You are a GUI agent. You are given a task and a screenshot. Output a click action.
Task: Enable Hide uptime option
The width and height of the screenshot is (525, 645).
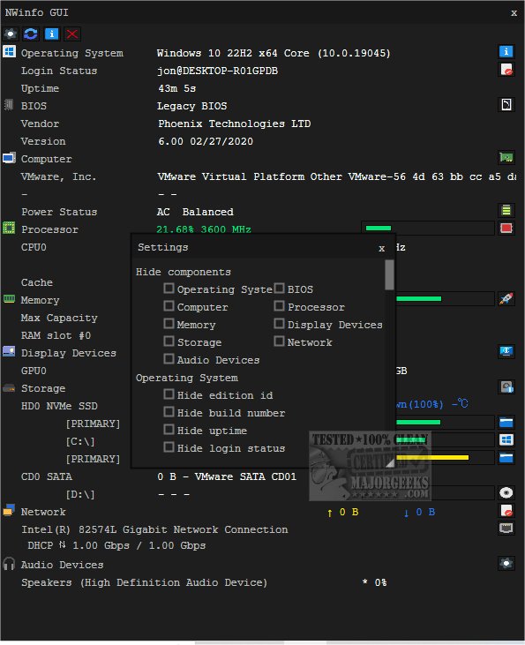[x=169, y=430]
